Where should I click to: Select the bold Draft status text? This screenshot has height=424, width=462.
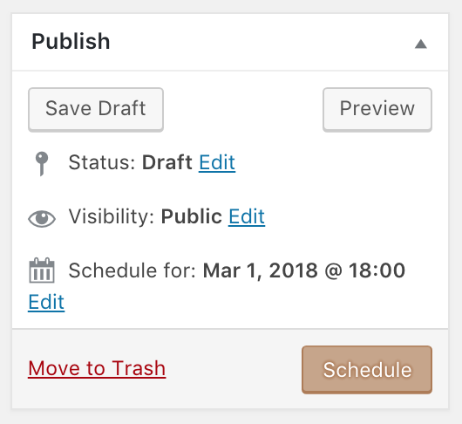click(167, 162)
